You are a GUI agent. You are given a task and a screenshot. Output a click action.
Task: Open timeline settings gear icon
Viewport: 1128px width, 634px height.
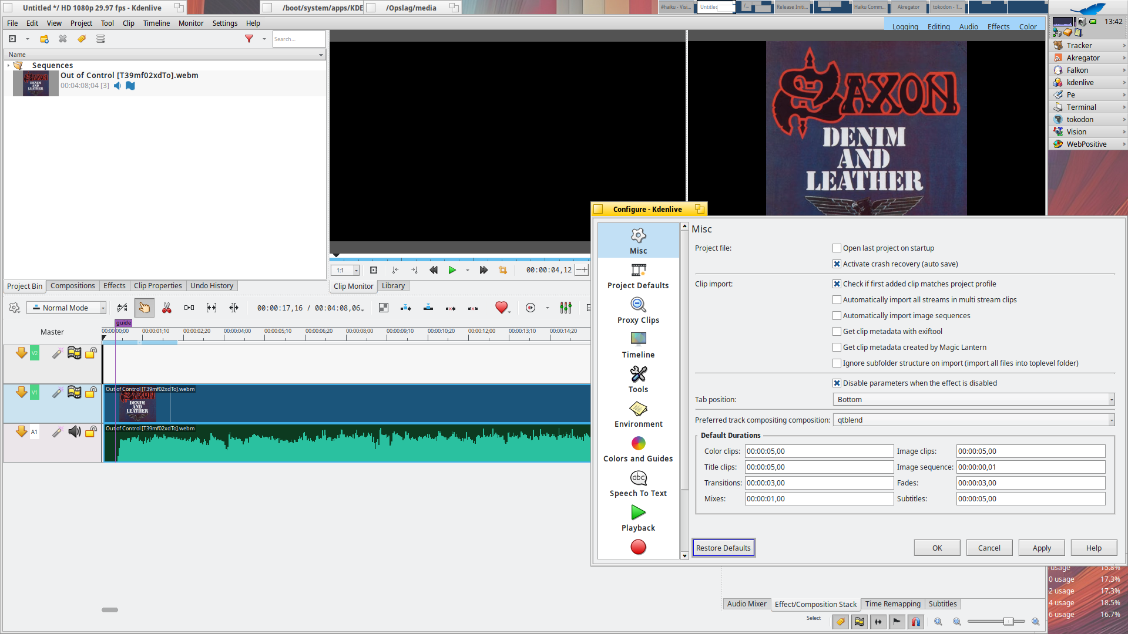tap(15, 308)
